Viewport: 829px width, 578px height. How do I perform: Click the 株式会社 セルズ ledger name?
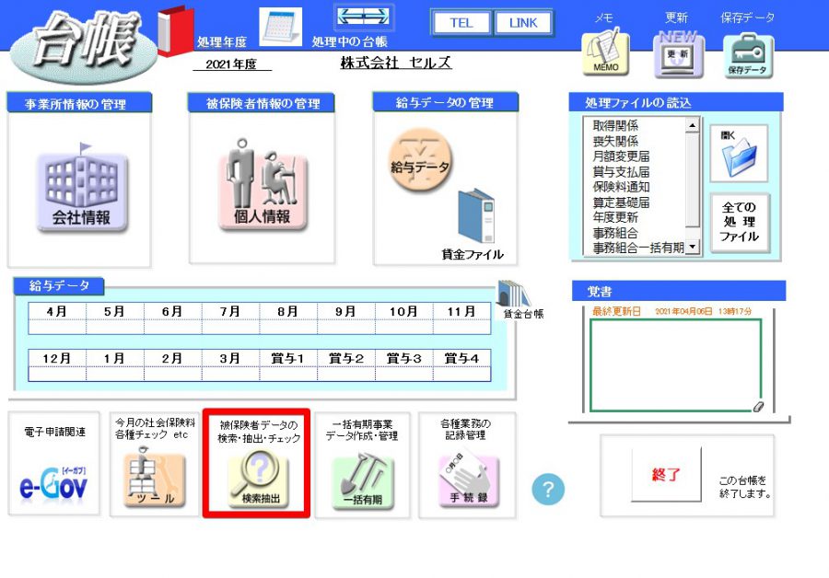pos(396,63)
